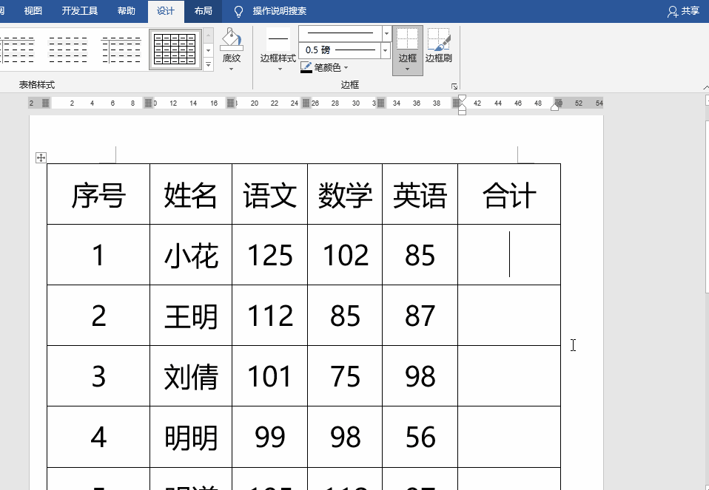The image size is (709, 490).
Task: Click the cell containing 125
Action: (x=270, y=255)
